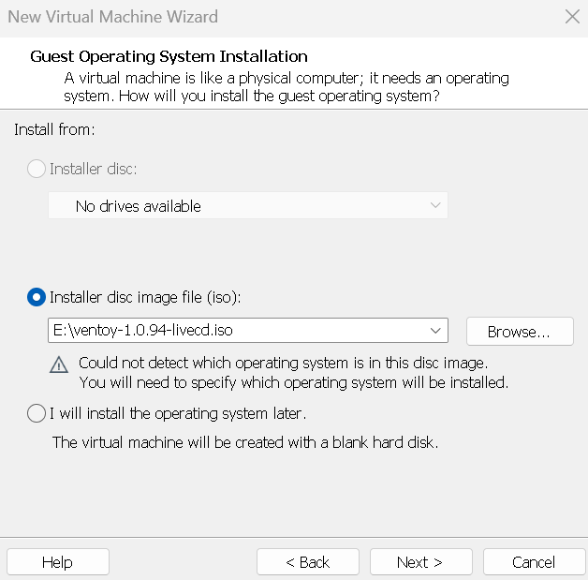Viewport: 588px width, 580px height.
Task: Click the blank hard disk description text
Action: (x=244, y=441)
